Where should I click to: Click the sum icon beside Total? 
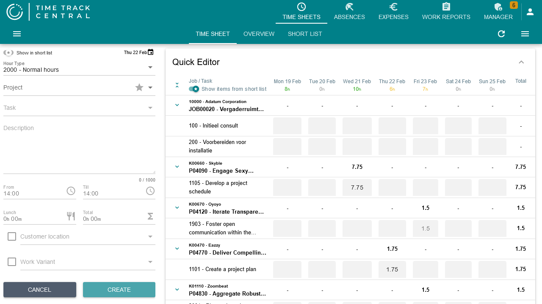coord(150,216)
